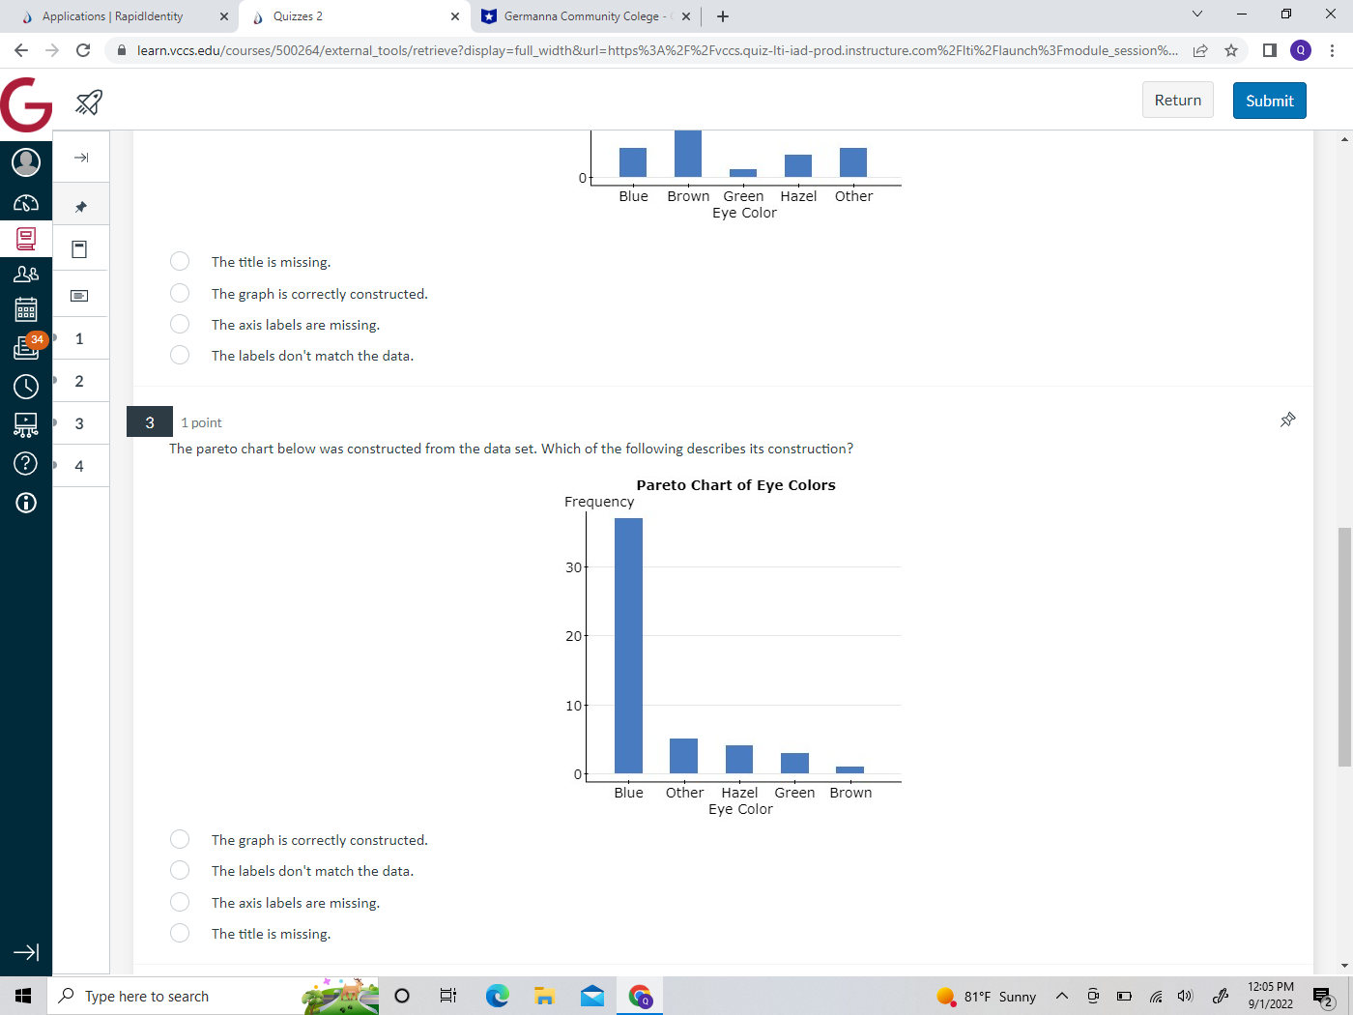Click the page icon in quiz navigator
Screen dimensions: 1353x1015
pos(80,249)
